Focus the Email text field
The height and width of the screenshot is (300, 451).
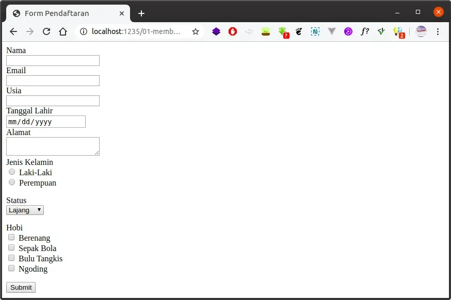53,81
